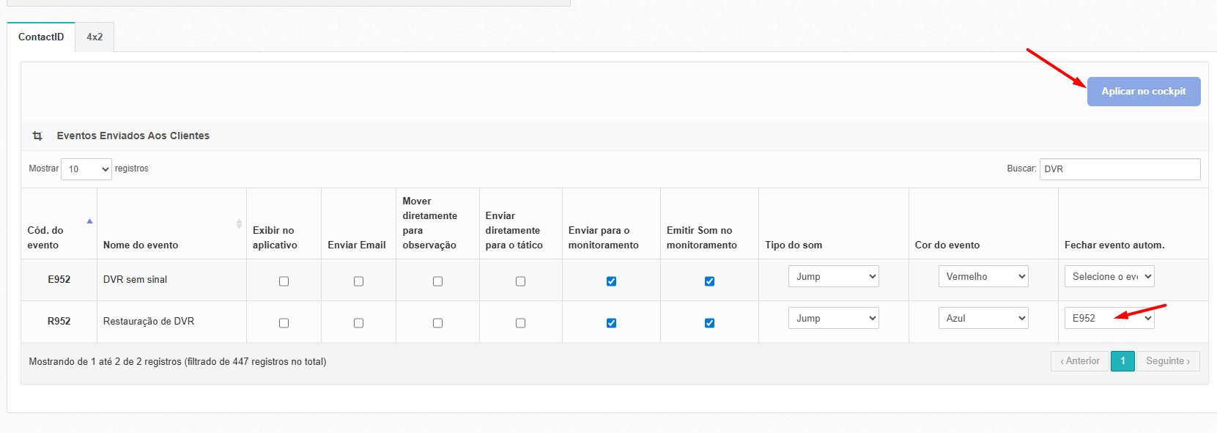Screen dimensions: 1217x433
Task: Enable Exibir no aplicativo for E952
Action: tap(284, 281)
